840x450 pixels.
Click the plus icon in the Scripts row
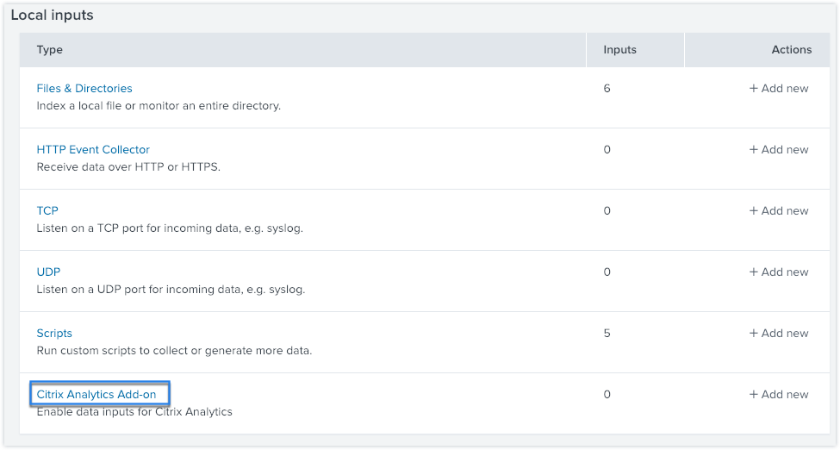[x=754, y=333]
